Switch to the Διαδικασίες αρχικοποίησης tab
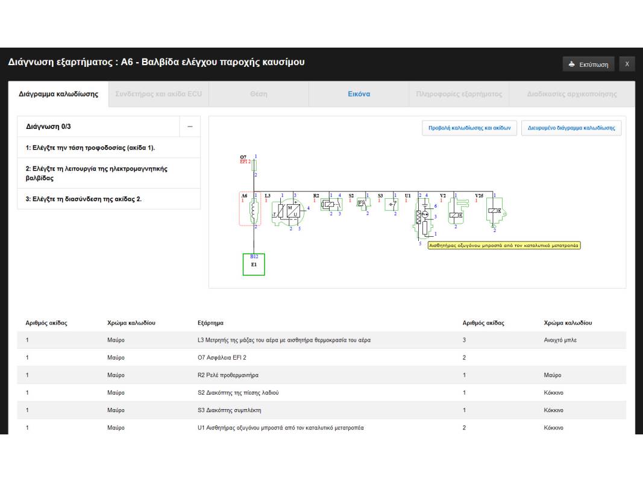Viewport: 643px width, 482px height. (572, 94)
